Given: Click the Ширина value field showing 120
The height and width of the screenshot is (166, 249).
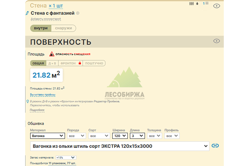Looking at the screenshot, I should [120, 136].
